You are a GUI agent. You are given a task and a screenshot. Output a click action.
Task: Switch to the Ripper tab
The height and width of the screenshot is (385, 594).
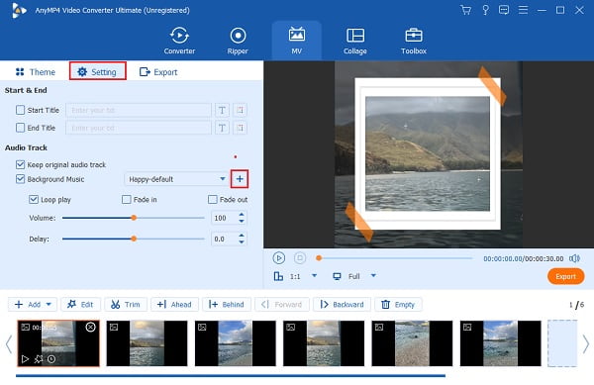click(238, 41)
